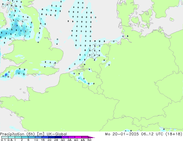183x141 pixels.
Task: Select the 5–10 legend color swatch
Action: tap(31, 137)
